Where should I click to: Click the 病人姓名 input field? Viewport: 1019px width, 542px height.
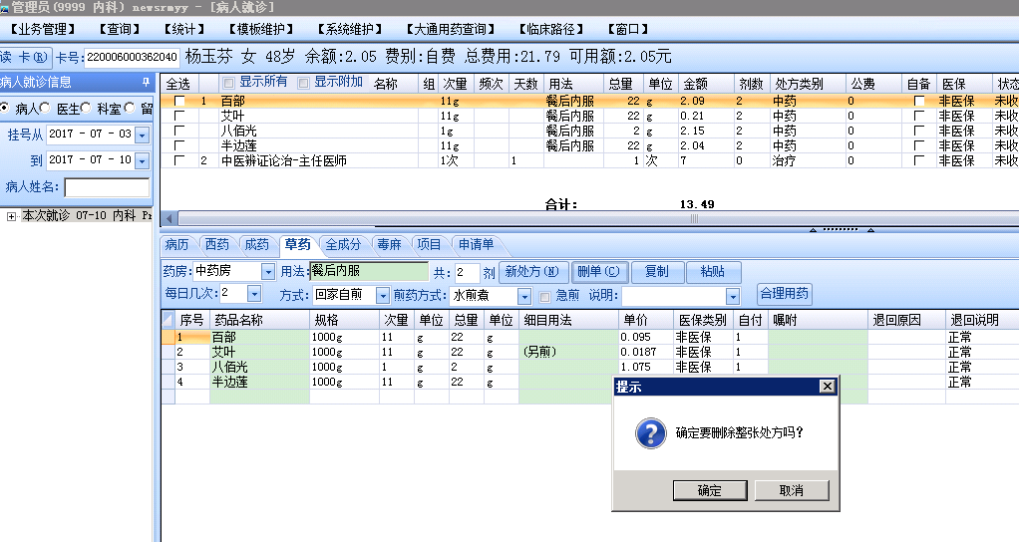tap(108, 187)
